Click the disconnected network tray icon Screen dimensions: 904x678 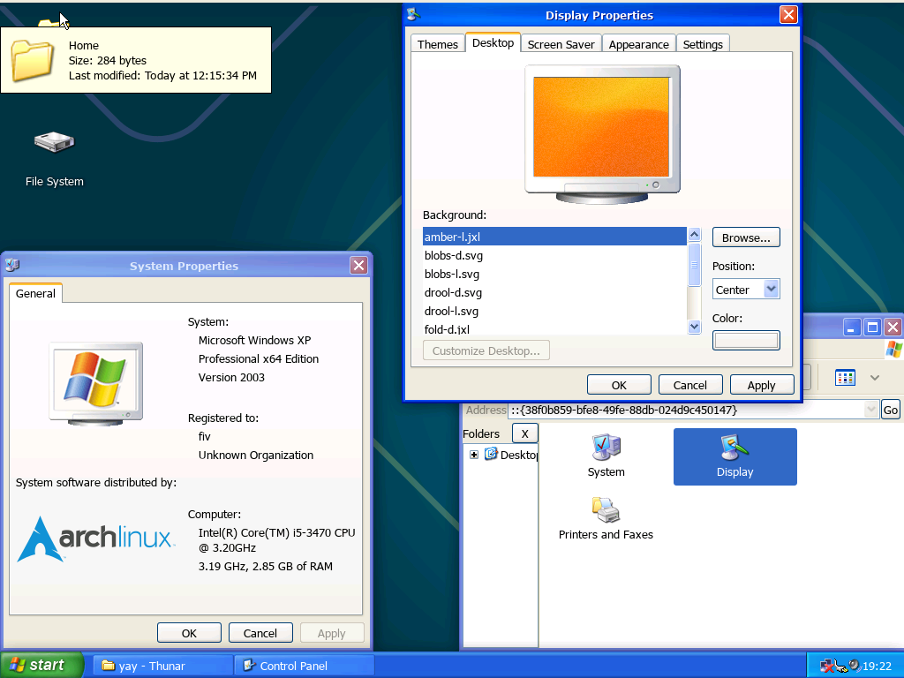point(827,666)
